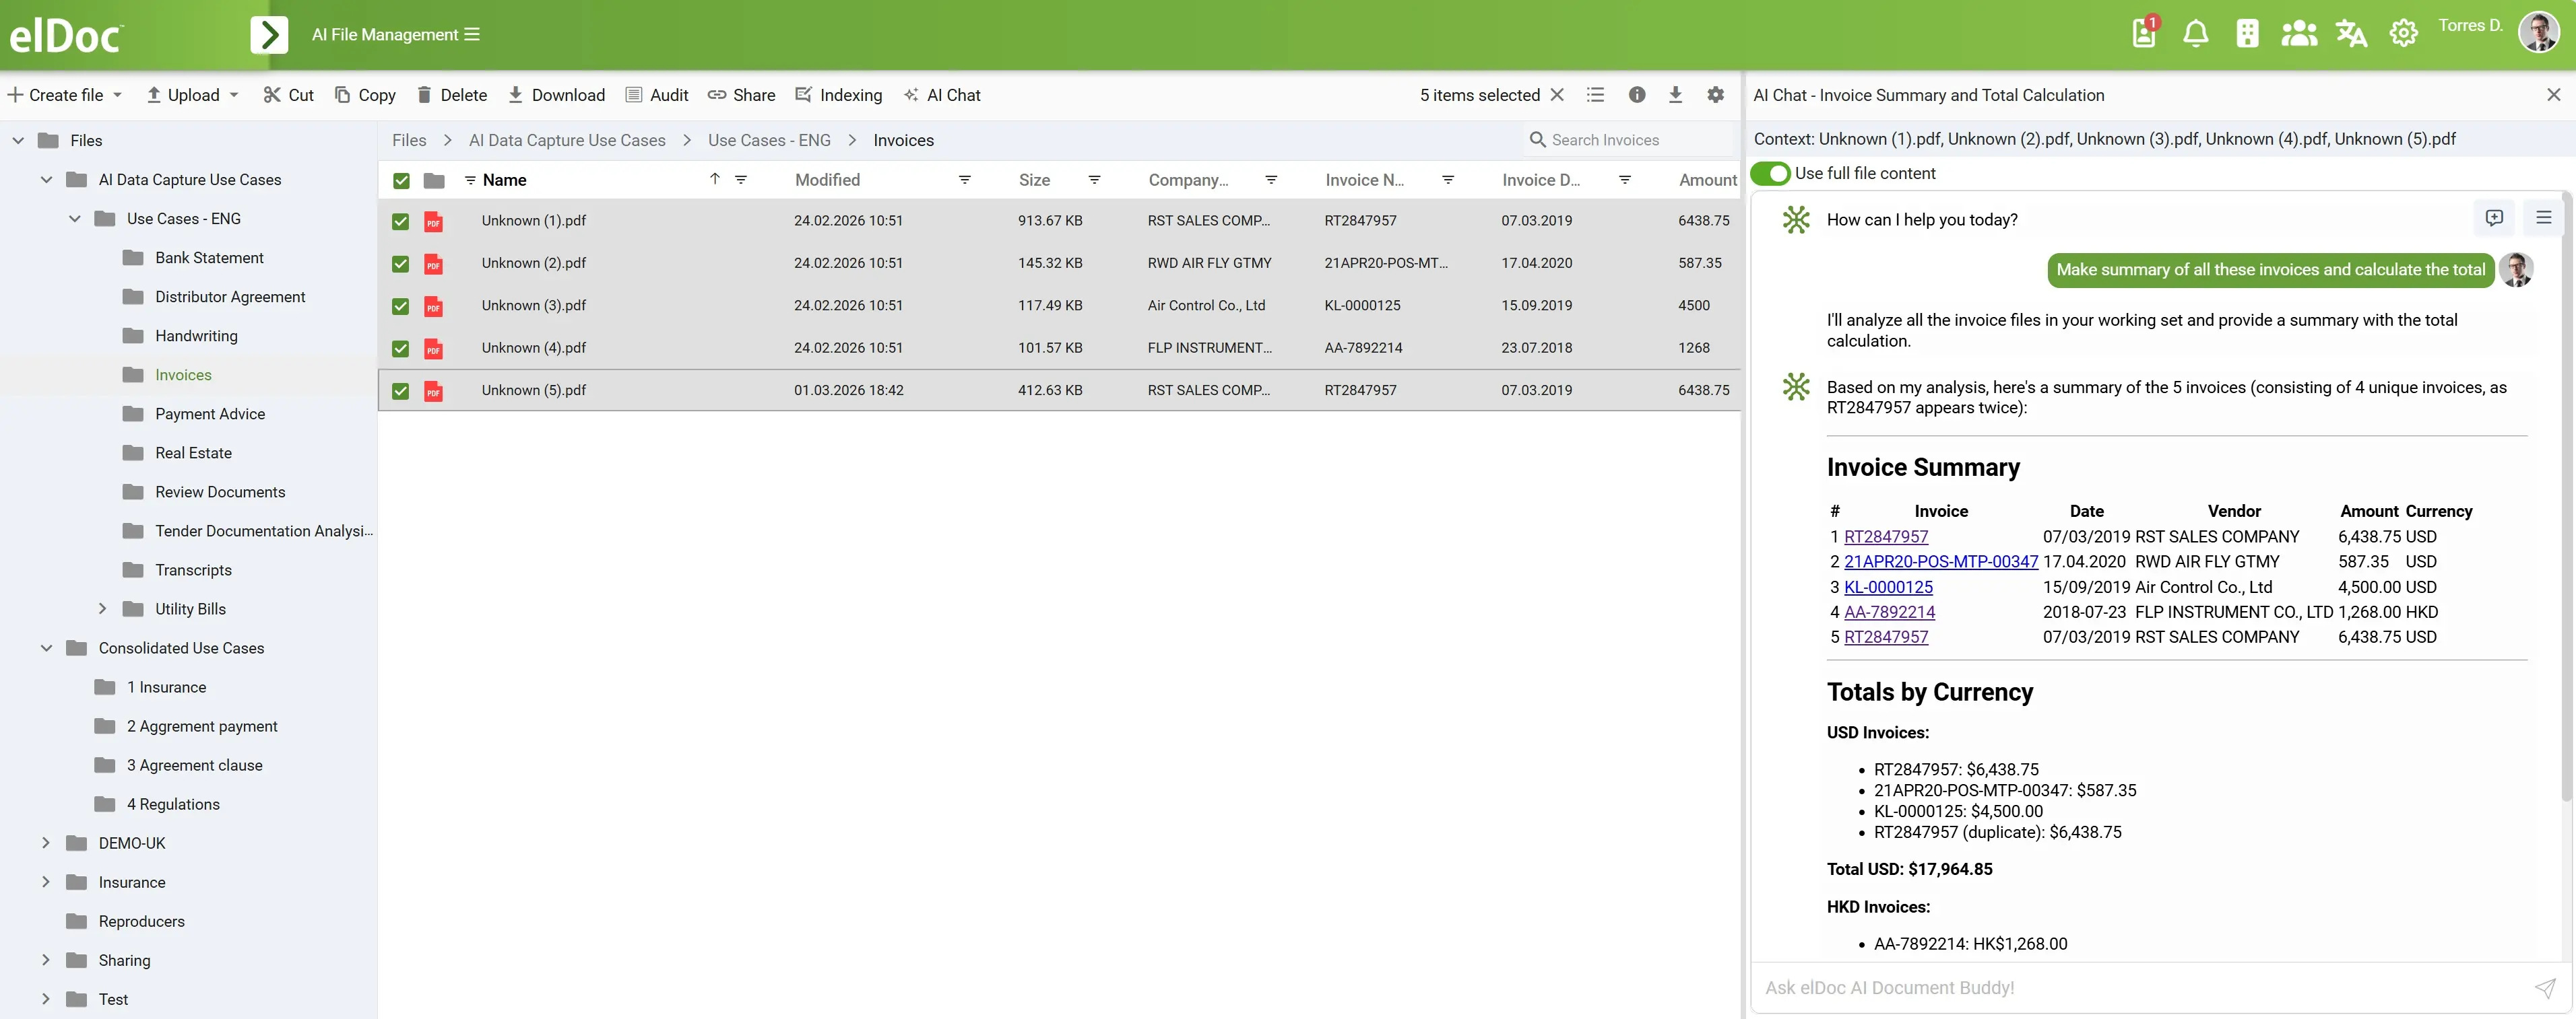Image resolution: width=2576 pixels, height=1019 pixels.
Task: Uncheck the Unknown (3).pdf checkbox
Action: click(401, 306)
